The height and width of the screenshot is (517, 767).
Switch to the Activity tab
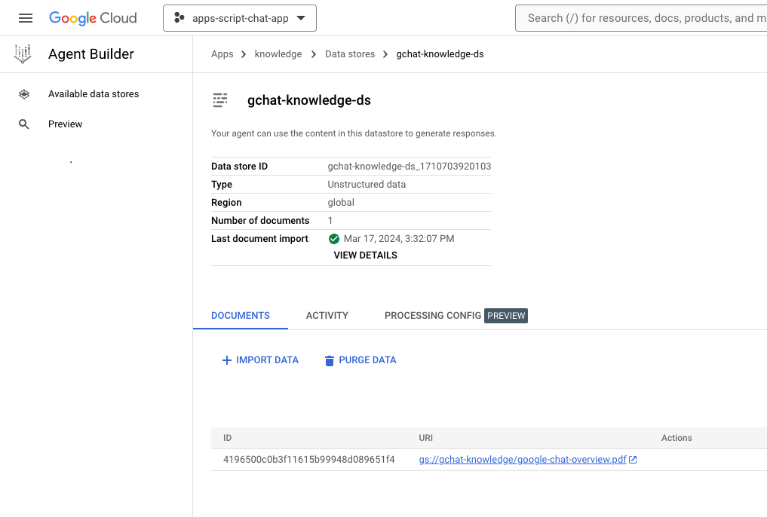[327, 316]
